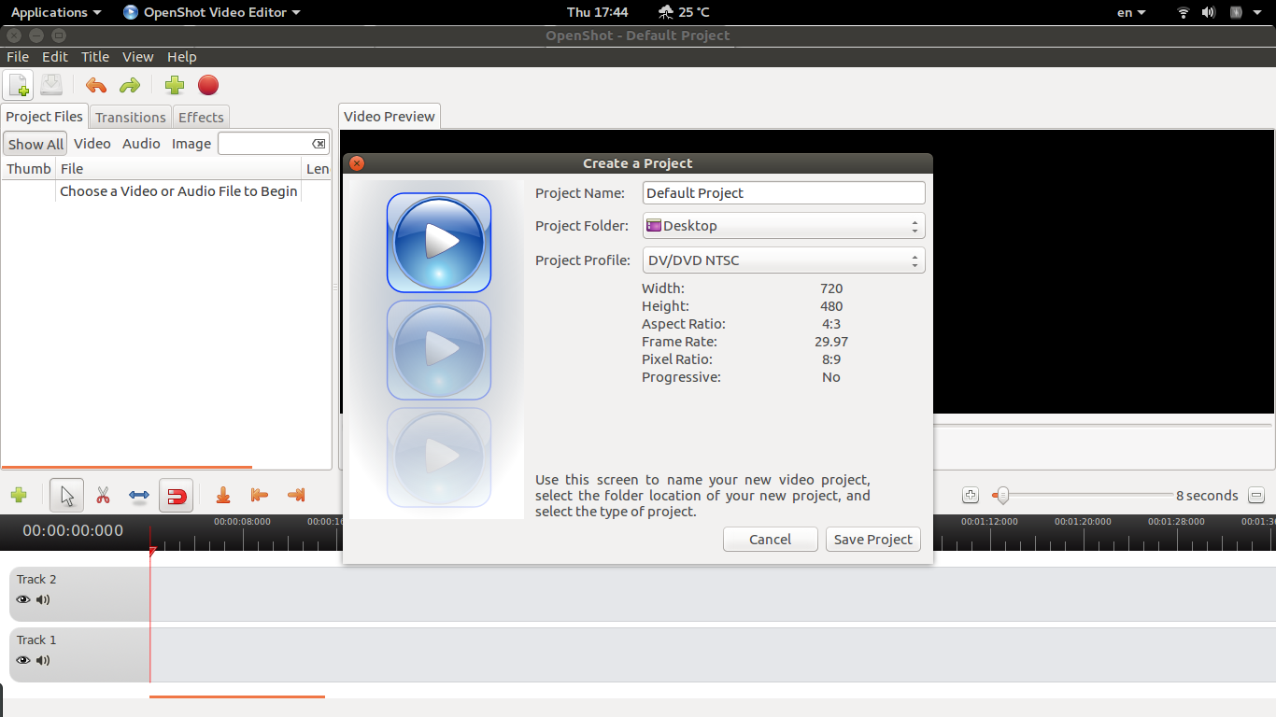
Task: Jump to Next Marker icon
Action: pos(296,496)
